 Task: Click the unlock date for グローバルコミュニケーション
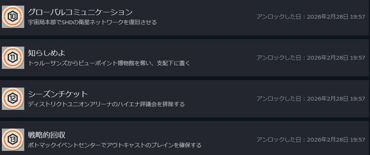pyautogui.click(x=310, y=17)
